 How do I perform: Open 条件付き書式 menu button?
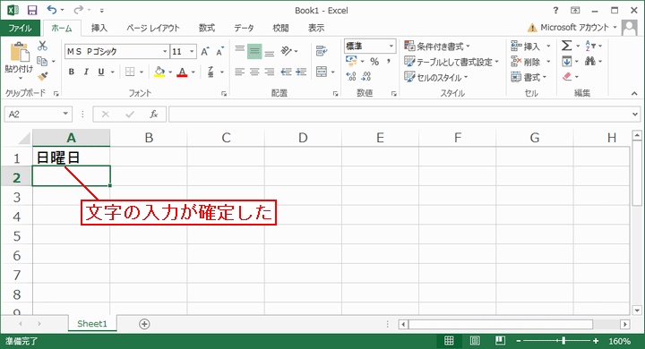pos(437,46)
